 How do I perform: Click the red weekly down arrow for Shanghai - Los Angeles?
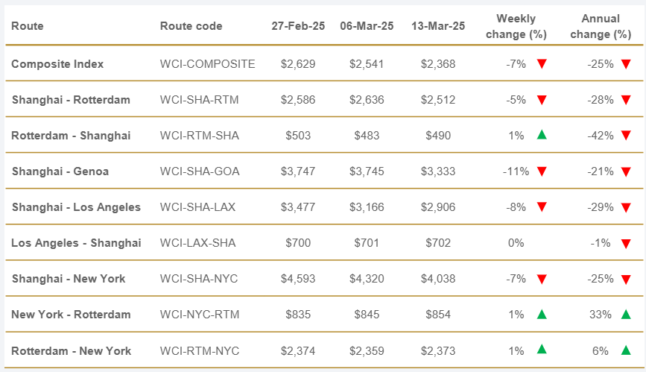542,207
